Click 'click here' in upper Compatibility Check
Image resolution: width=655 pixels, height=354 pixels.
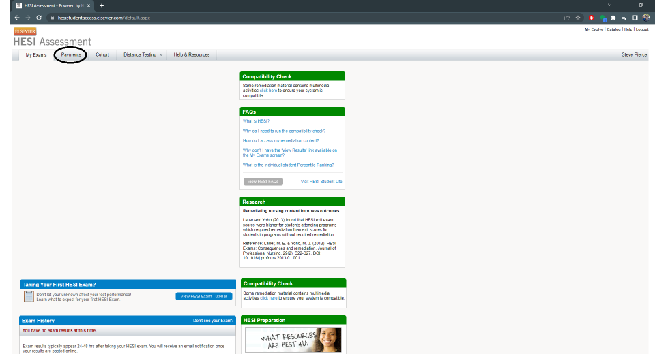(x=268, y=91)
